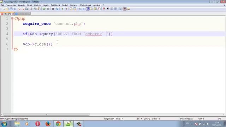Viewport: 226px width, 127px height.
Task: Click the second-to-last plugin toolbar icon
Action: pos(125,9)
